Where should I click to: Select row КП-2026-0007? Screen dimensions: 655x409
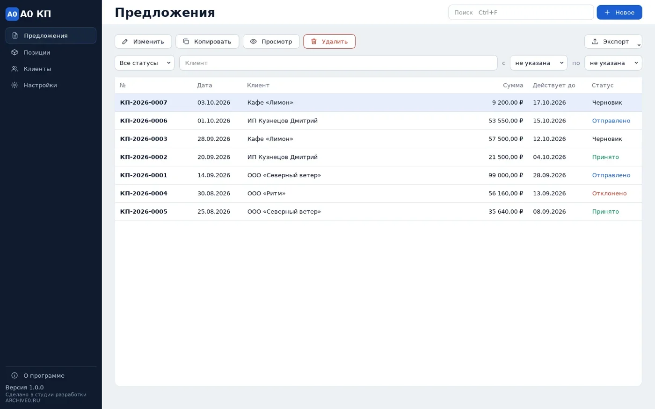click(378, 102)
